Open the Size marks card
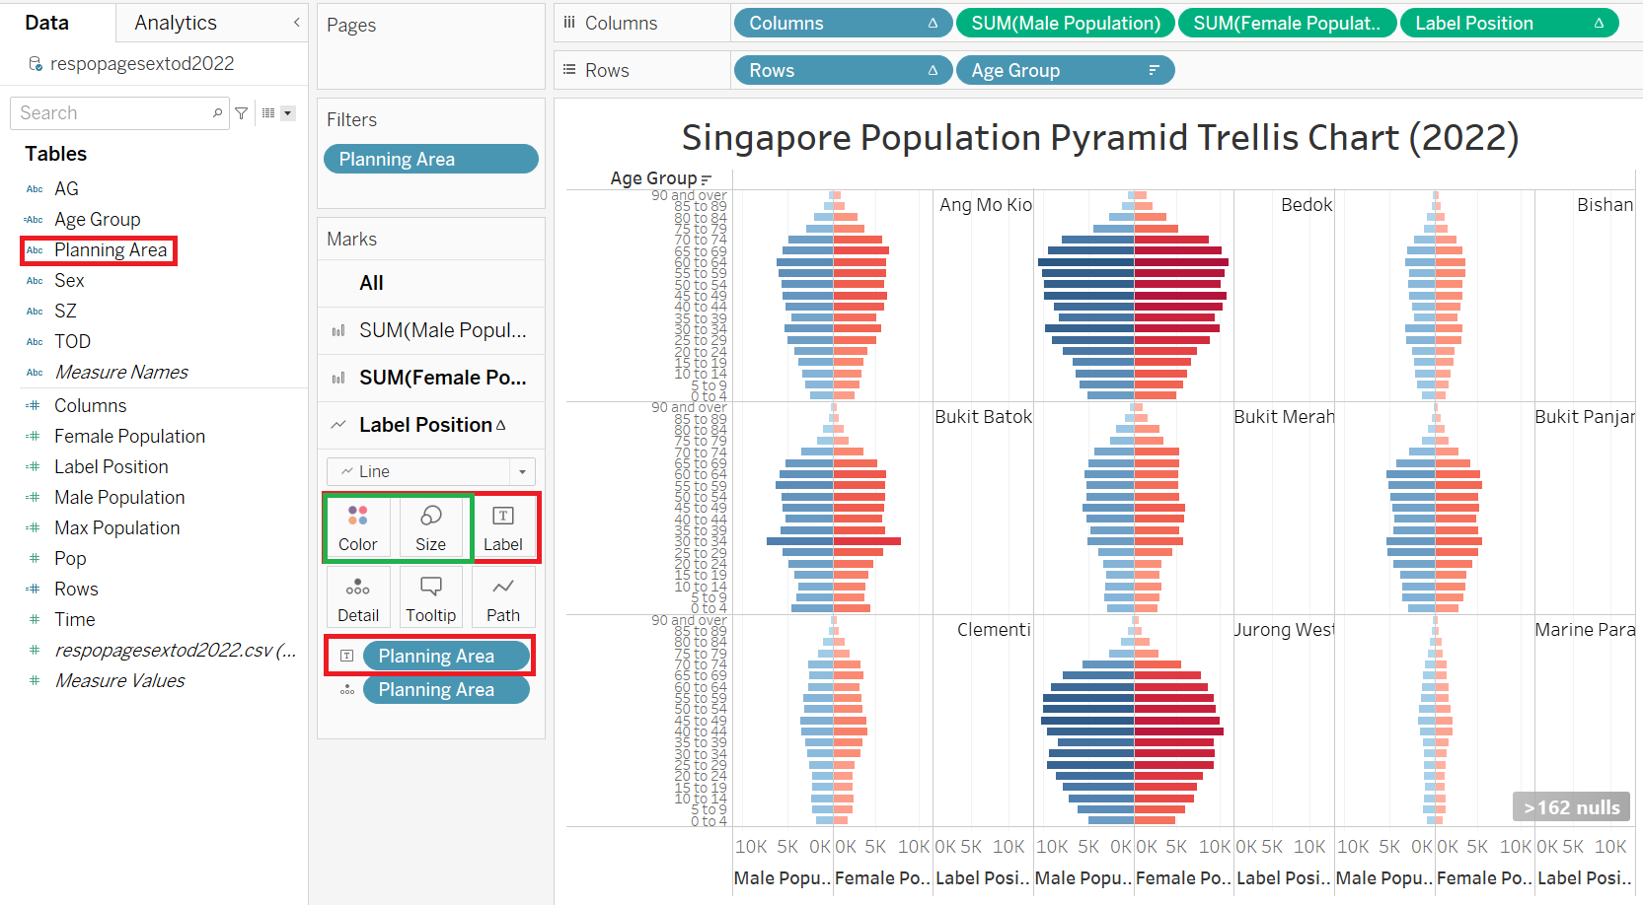The image size is (1643, 905). tap(430, 527)
